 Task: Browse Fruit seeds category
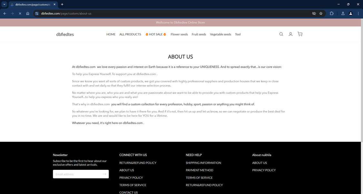[x=199, y=34]
